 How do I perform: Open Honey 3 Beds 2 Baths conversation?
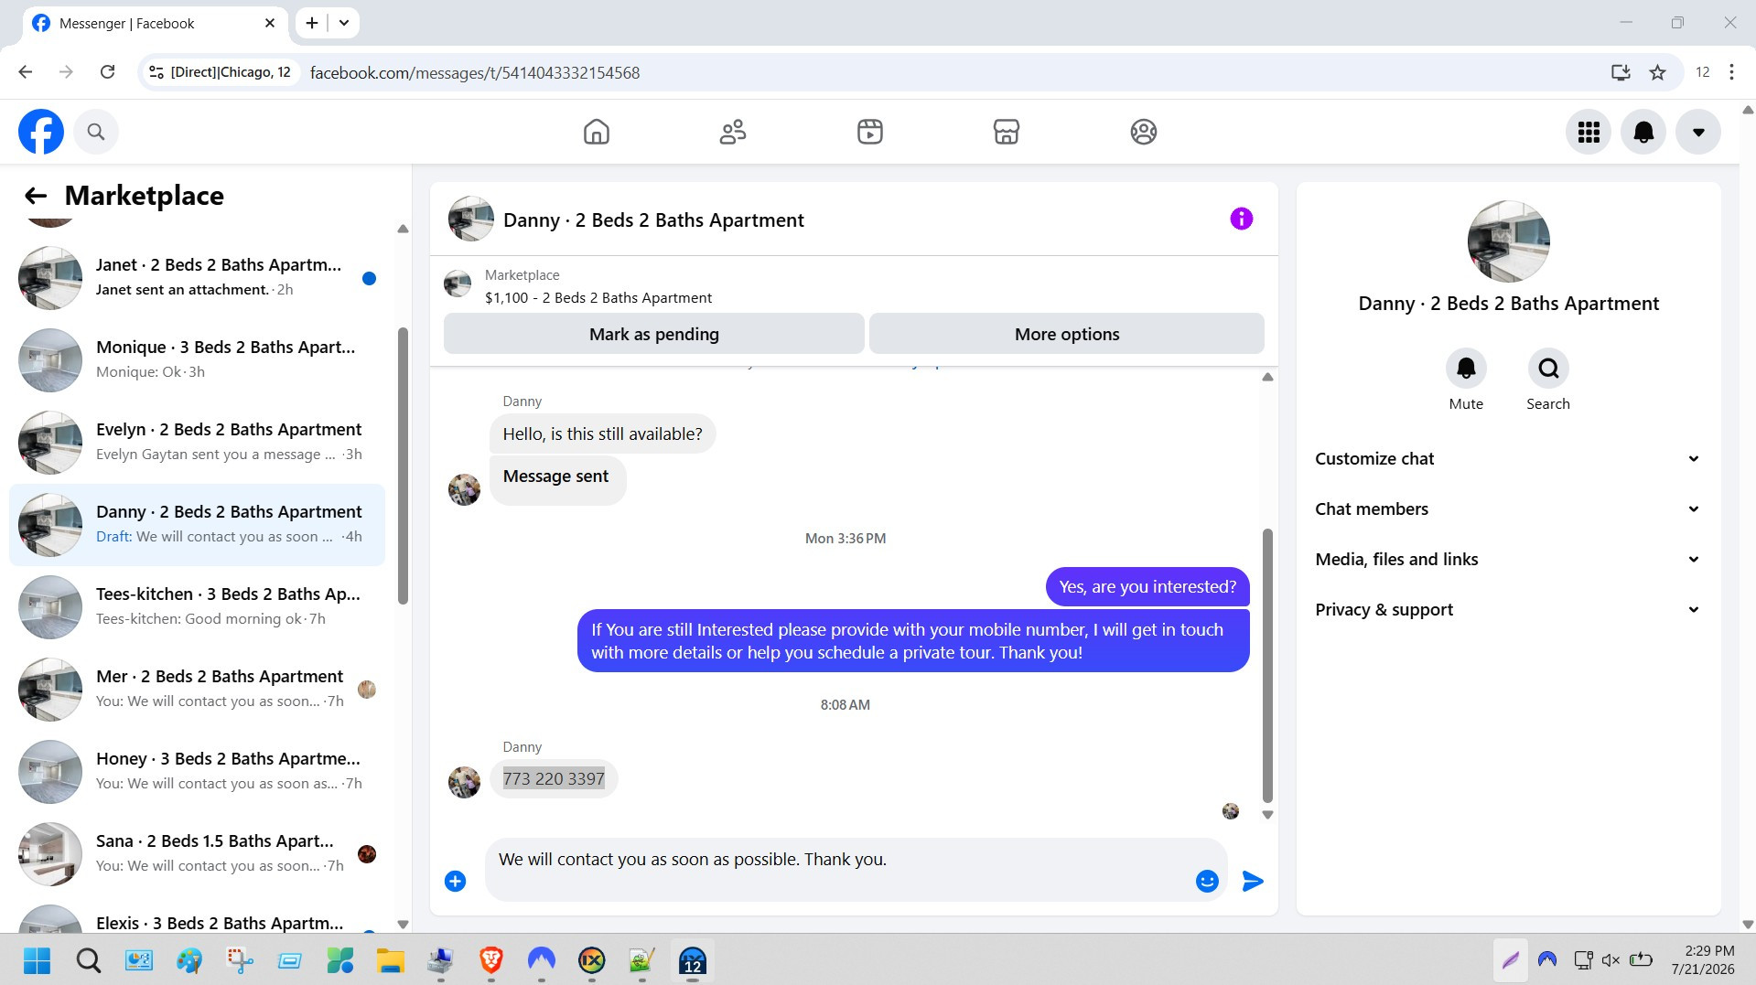pyautogui.click(x=197, y=772)
